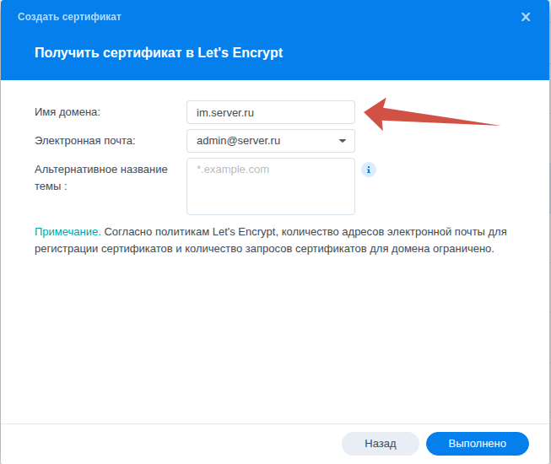Click the info icon beside alternative name field
The height and width of the screenshot is (464, 551).
point(368,170)
